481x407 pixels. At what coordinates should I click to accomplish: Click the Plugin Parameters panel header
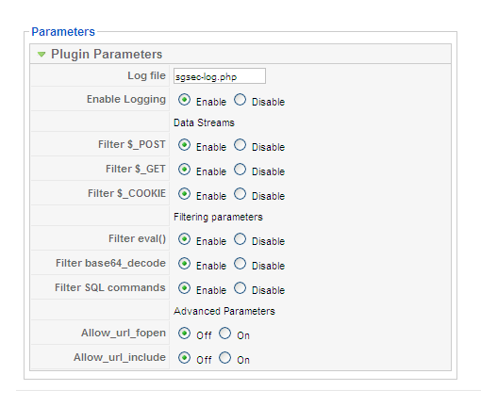240,54
